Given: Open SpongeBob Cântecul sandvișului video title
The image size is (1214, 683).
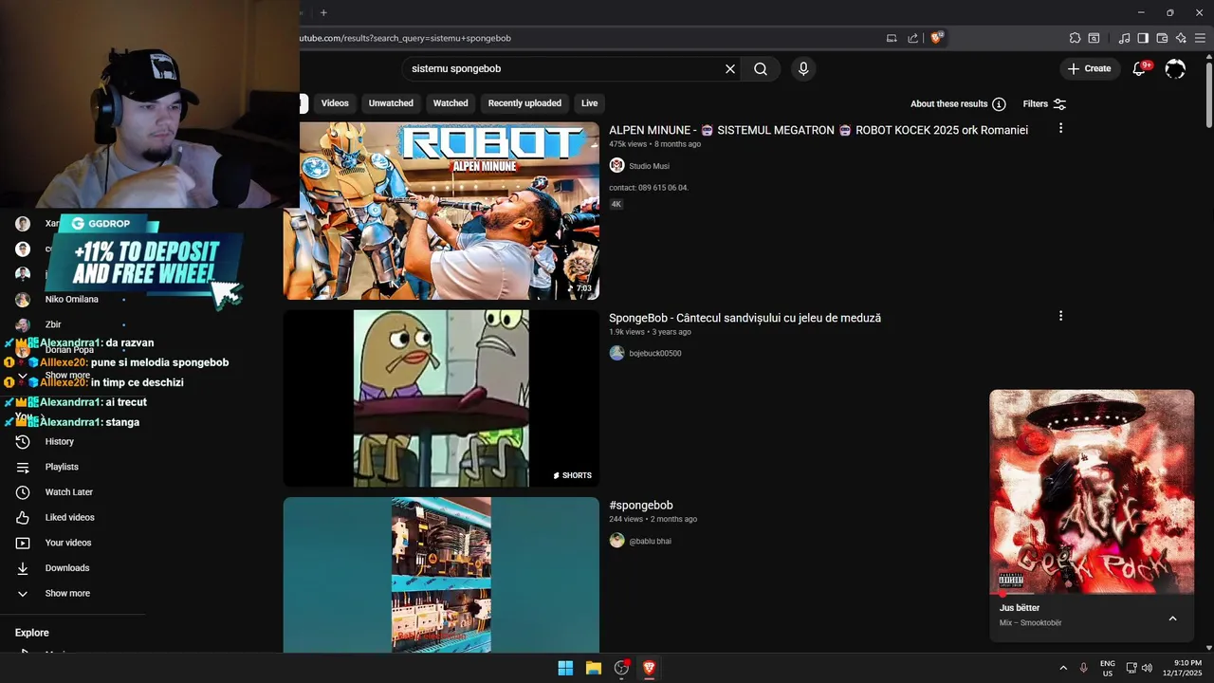Looking at the screenshot, I should [x=745, y=318].
